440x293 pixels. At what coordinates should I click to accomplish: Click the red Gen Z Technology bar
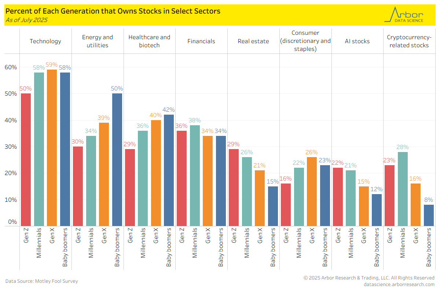coord(26,159)
